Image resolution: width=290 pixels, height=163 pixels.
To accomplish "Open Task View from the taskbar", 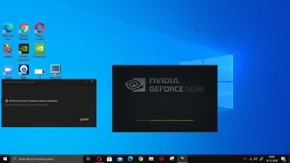I will click(88, 159).
